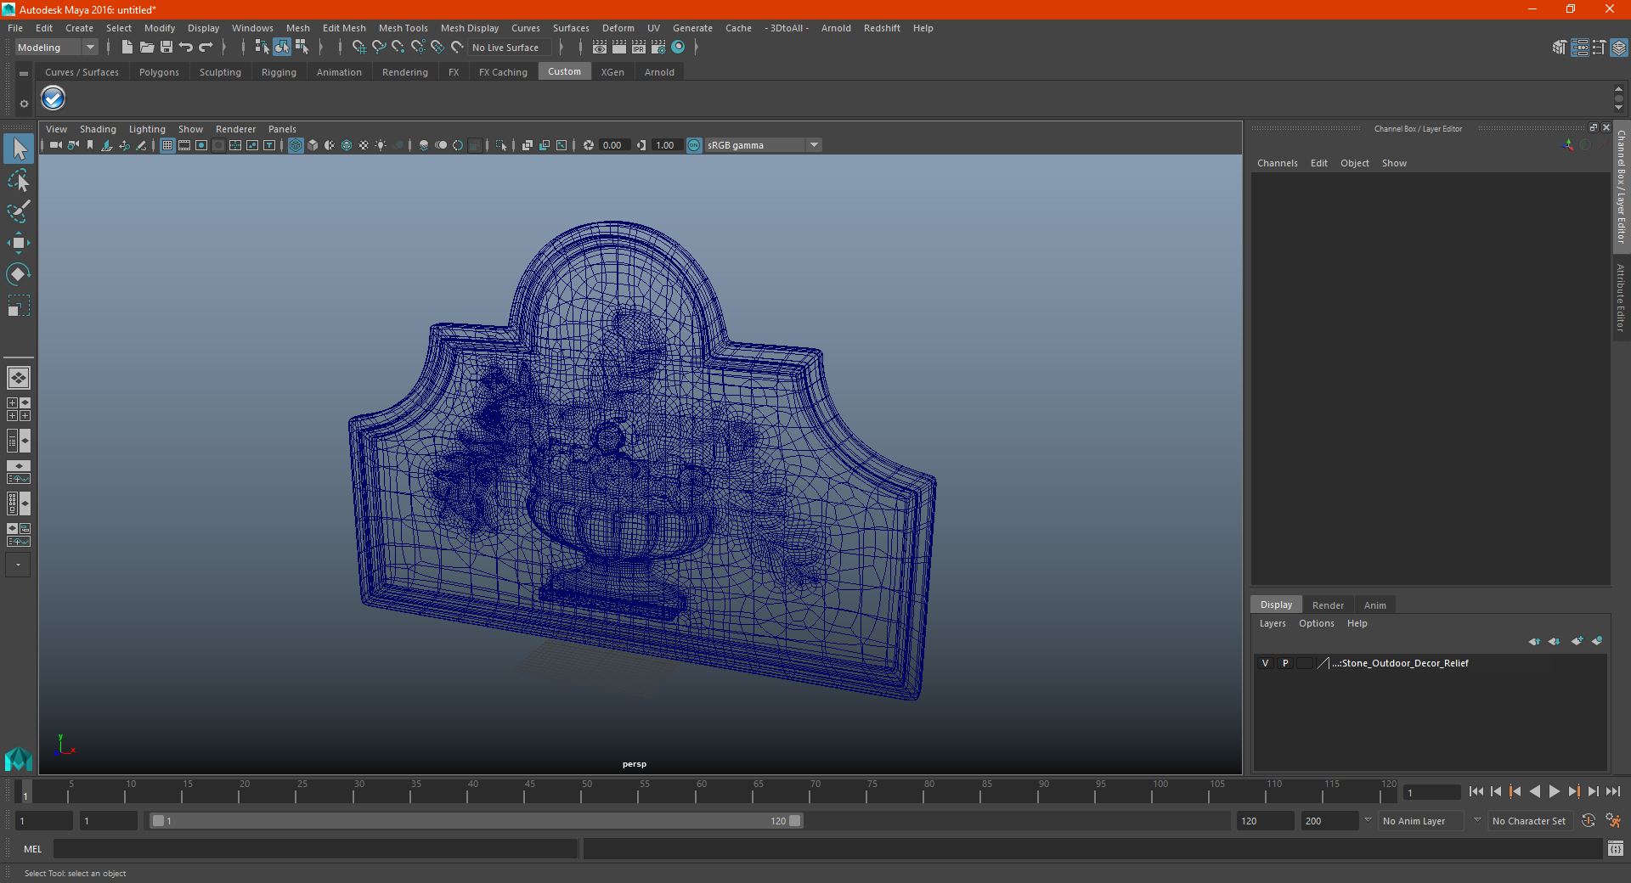This screenshot has height=883, width=1631.
Task: Select by hierarchy mode icon
Action: [262, 48]
